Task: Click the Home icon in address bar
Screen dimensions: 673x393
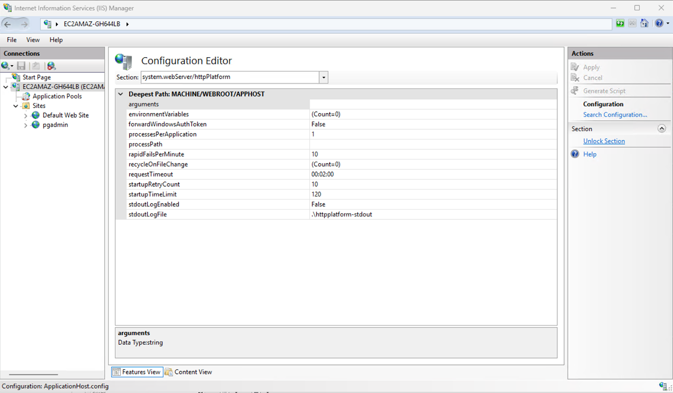Action: (x=644, y=24)
